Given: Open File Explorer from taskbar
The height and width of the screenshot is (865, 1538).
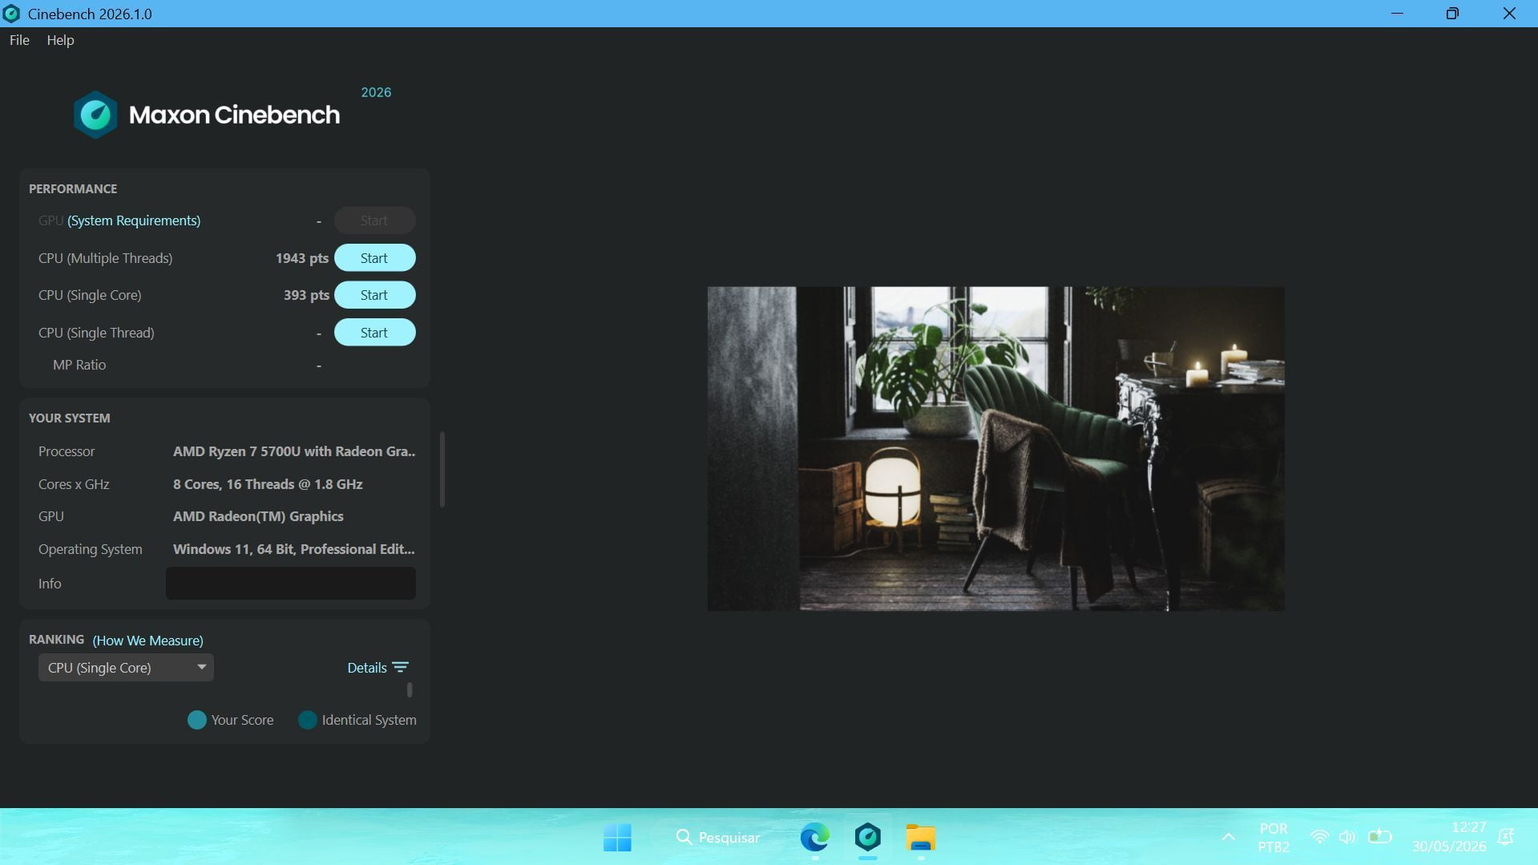Looking at the screenshot, I should [920, 838].
